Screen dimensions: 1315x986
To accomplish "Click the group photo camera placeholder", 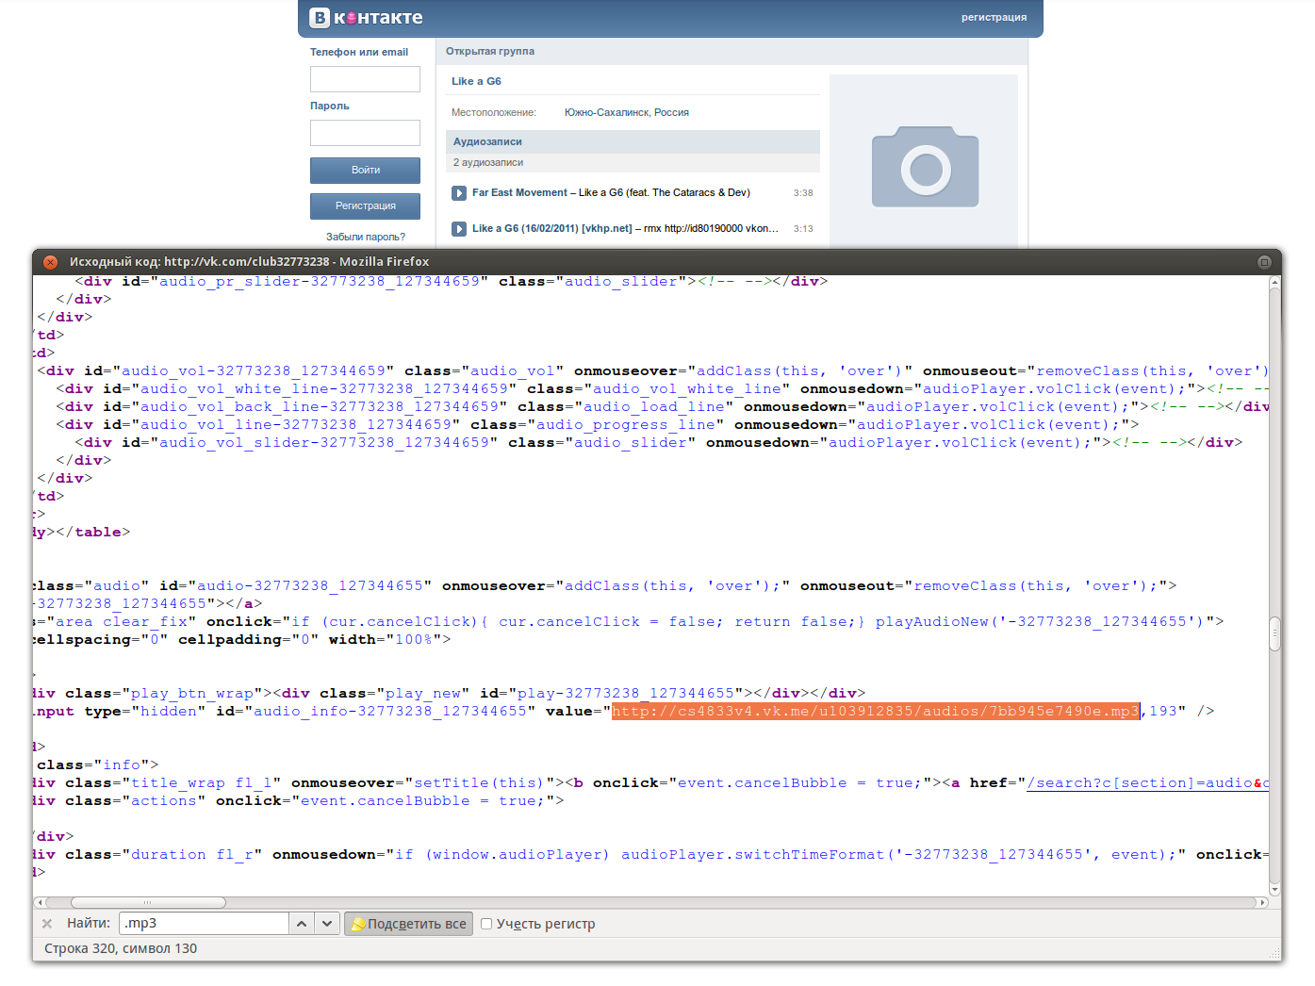I will tap(925, 167).
